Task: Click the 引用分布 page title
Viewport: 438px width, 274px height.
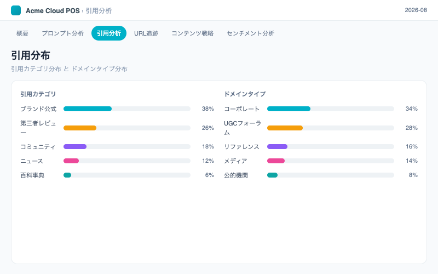Action: (x=31, y=55)
